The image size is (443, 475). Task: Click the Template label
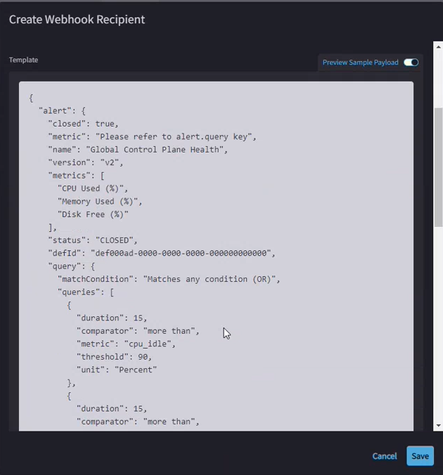tap(24, 60)
